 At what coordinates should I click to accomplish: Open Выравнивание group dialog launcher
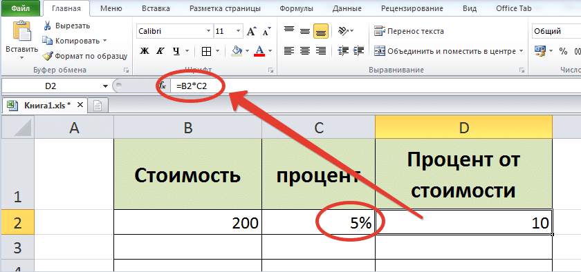[x=522, y=70]
